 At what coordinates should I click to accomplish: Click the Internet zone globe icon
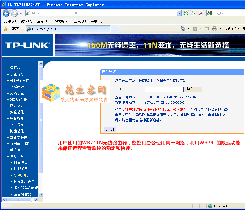click(x=210, y=206)
